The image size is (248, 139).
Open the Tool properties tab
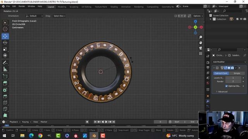point(208,56)
